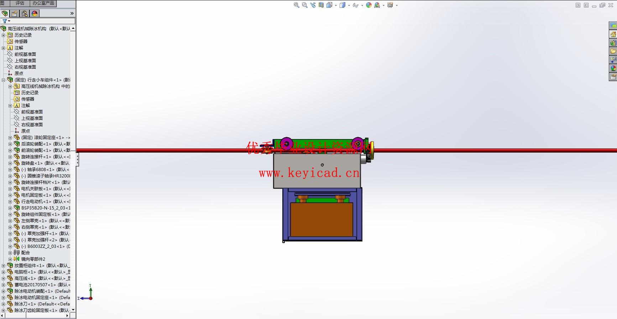Select the Zoom to Area tool
The width and height of the screenshot is (617, 319).
pyautogui.click(x=304, y=5)
